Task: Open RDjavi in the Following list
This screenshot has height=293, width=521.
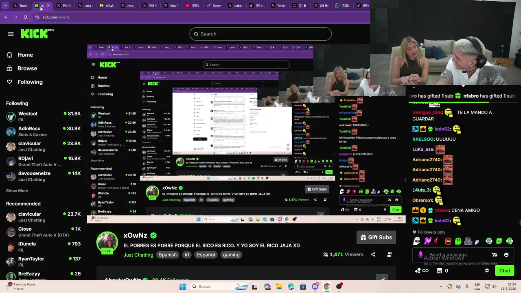Action: [x=43, y=161]
